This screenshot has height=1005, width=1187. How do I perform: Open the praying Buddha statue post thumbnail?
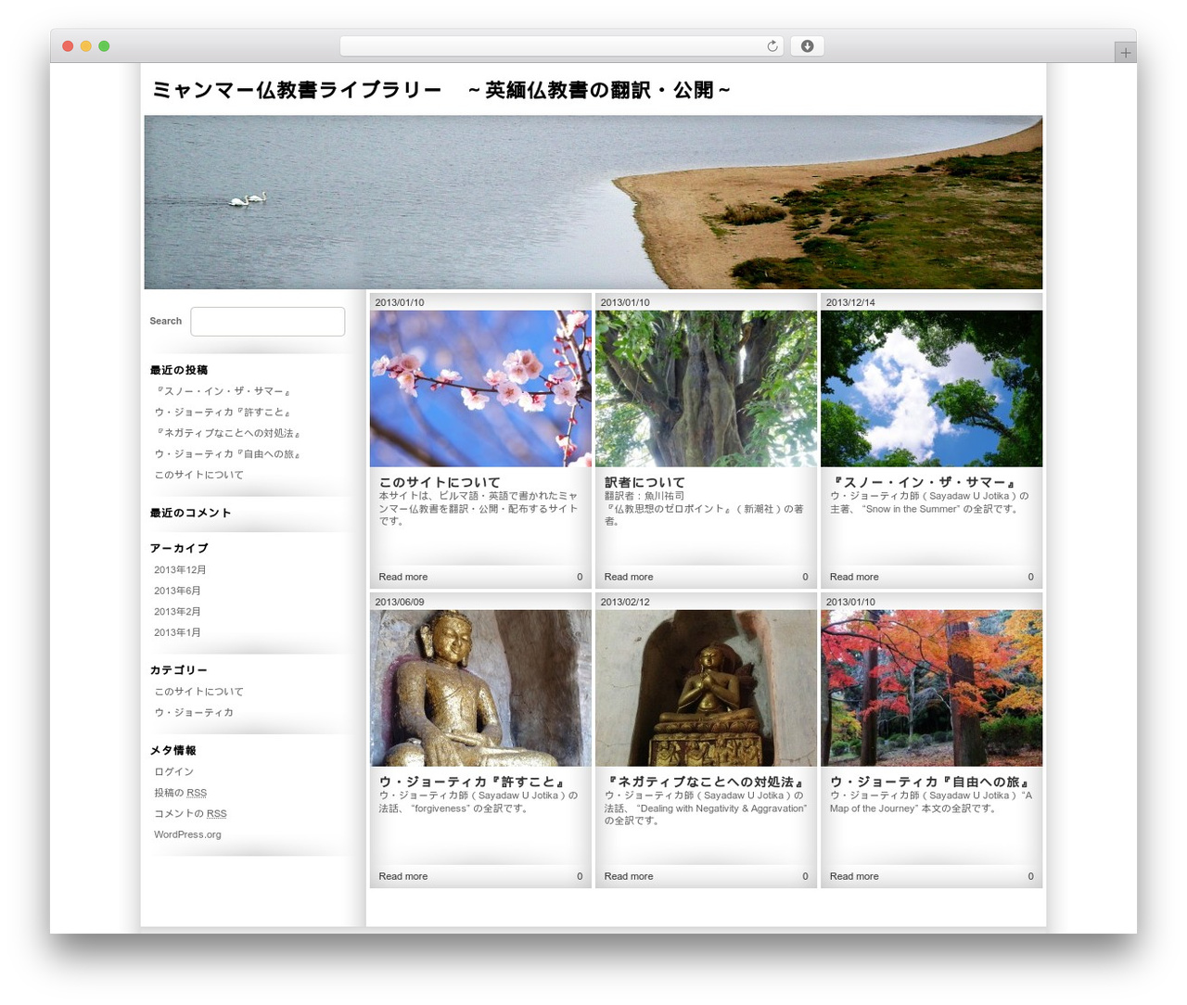coord(706,688)
